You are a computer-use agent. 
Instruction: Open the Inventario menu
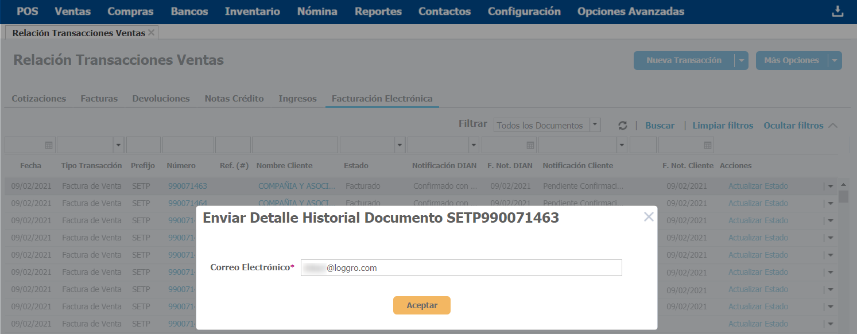click(253, 11)
